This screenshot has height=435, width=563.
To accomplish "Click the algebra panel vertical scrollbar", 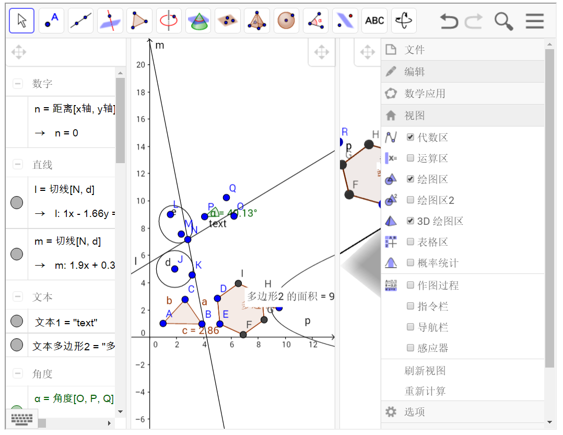I will click(120, 120).
